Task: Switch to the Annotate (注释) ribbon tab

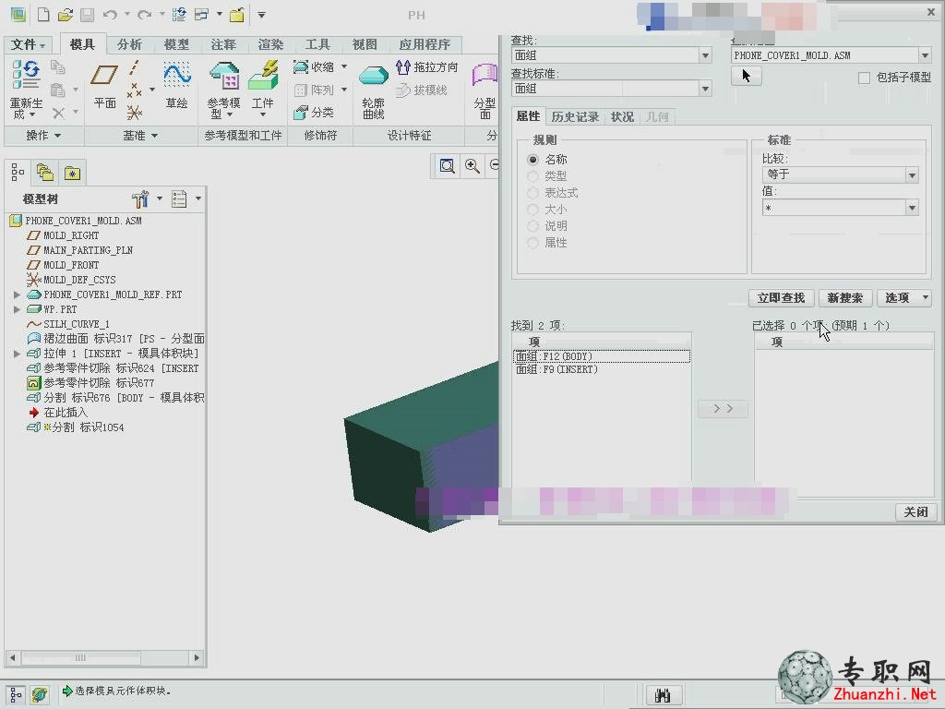Action: coord(223,44)
